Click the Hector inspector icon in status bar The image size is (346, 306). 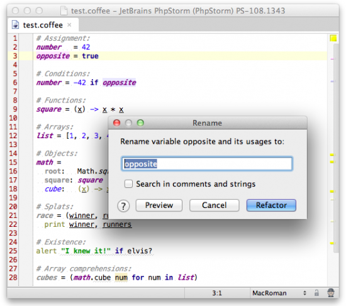[330, 293]
